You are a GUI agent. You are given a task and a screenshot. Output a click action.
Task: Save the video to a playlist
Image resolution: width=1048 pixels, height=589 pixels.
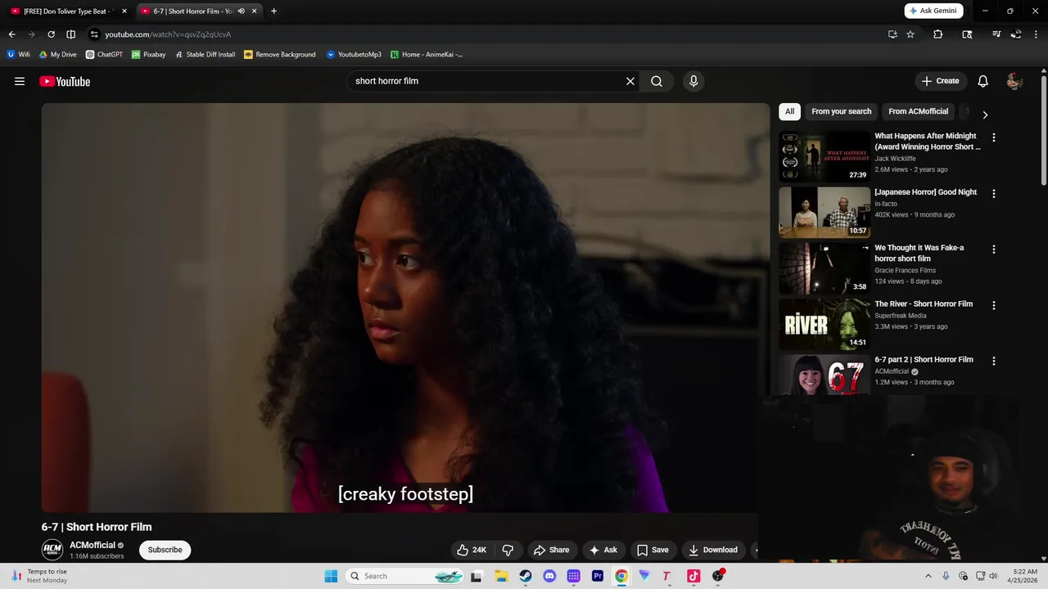click(x=653, y=550)
